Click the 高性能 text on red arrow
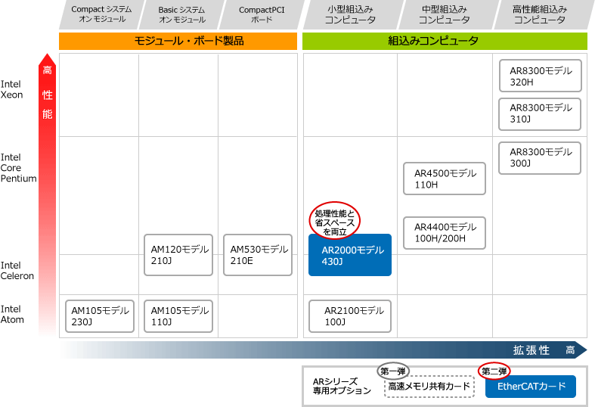The width and height of the screenshot is (595, 407). tap(47, 92)
